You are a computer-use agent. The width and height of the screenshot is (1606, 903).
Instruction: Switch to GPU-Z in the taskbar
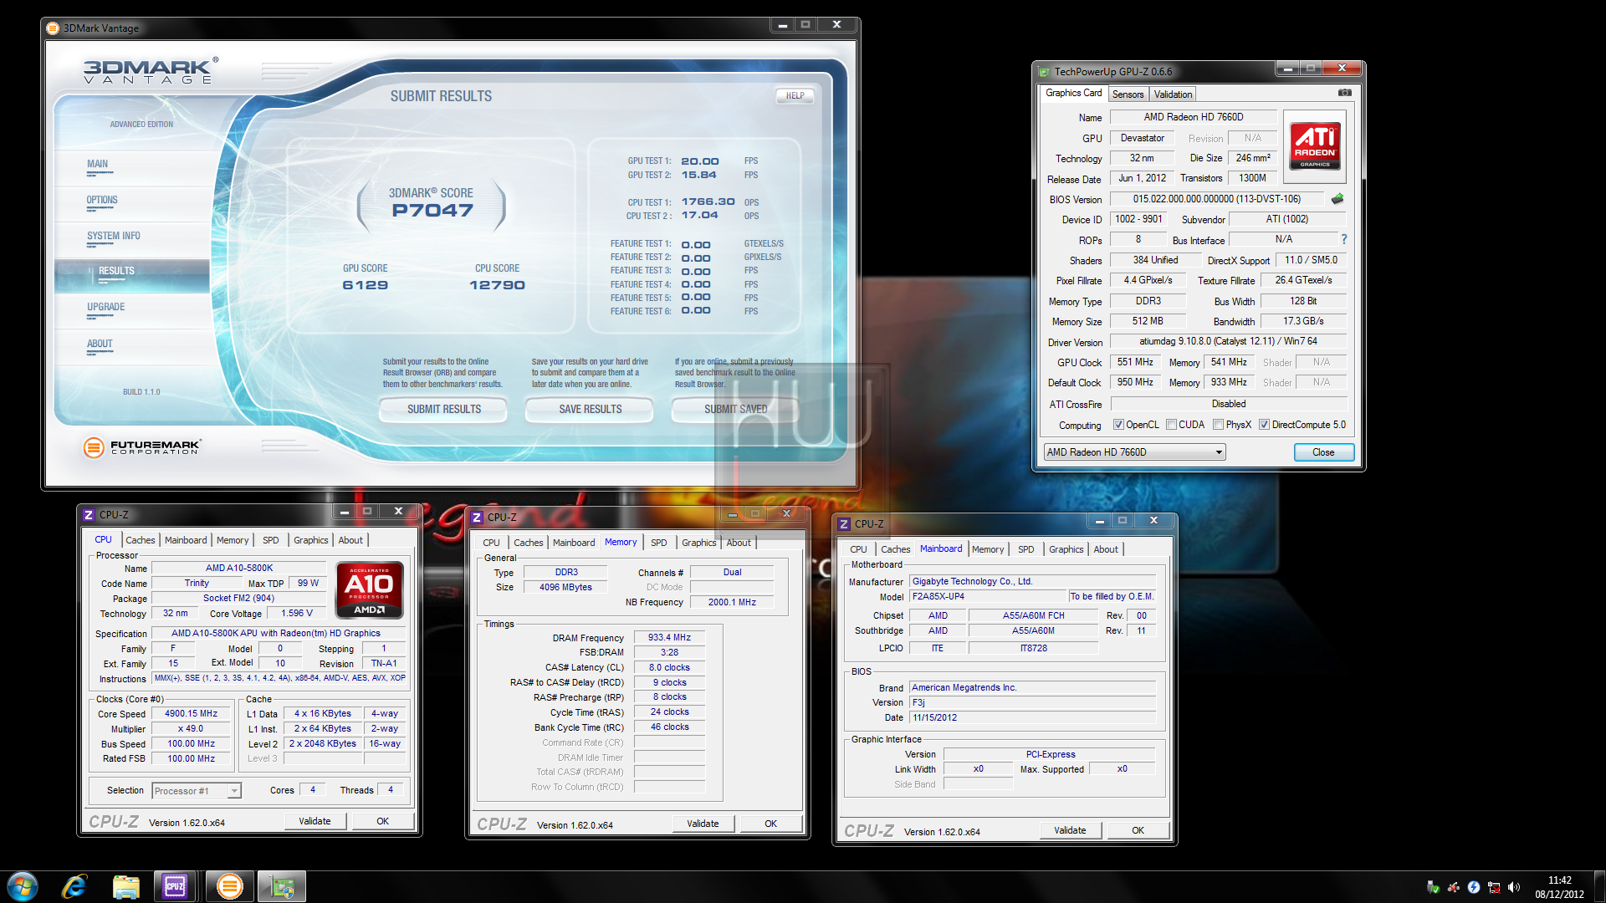[x=282, y=886]
